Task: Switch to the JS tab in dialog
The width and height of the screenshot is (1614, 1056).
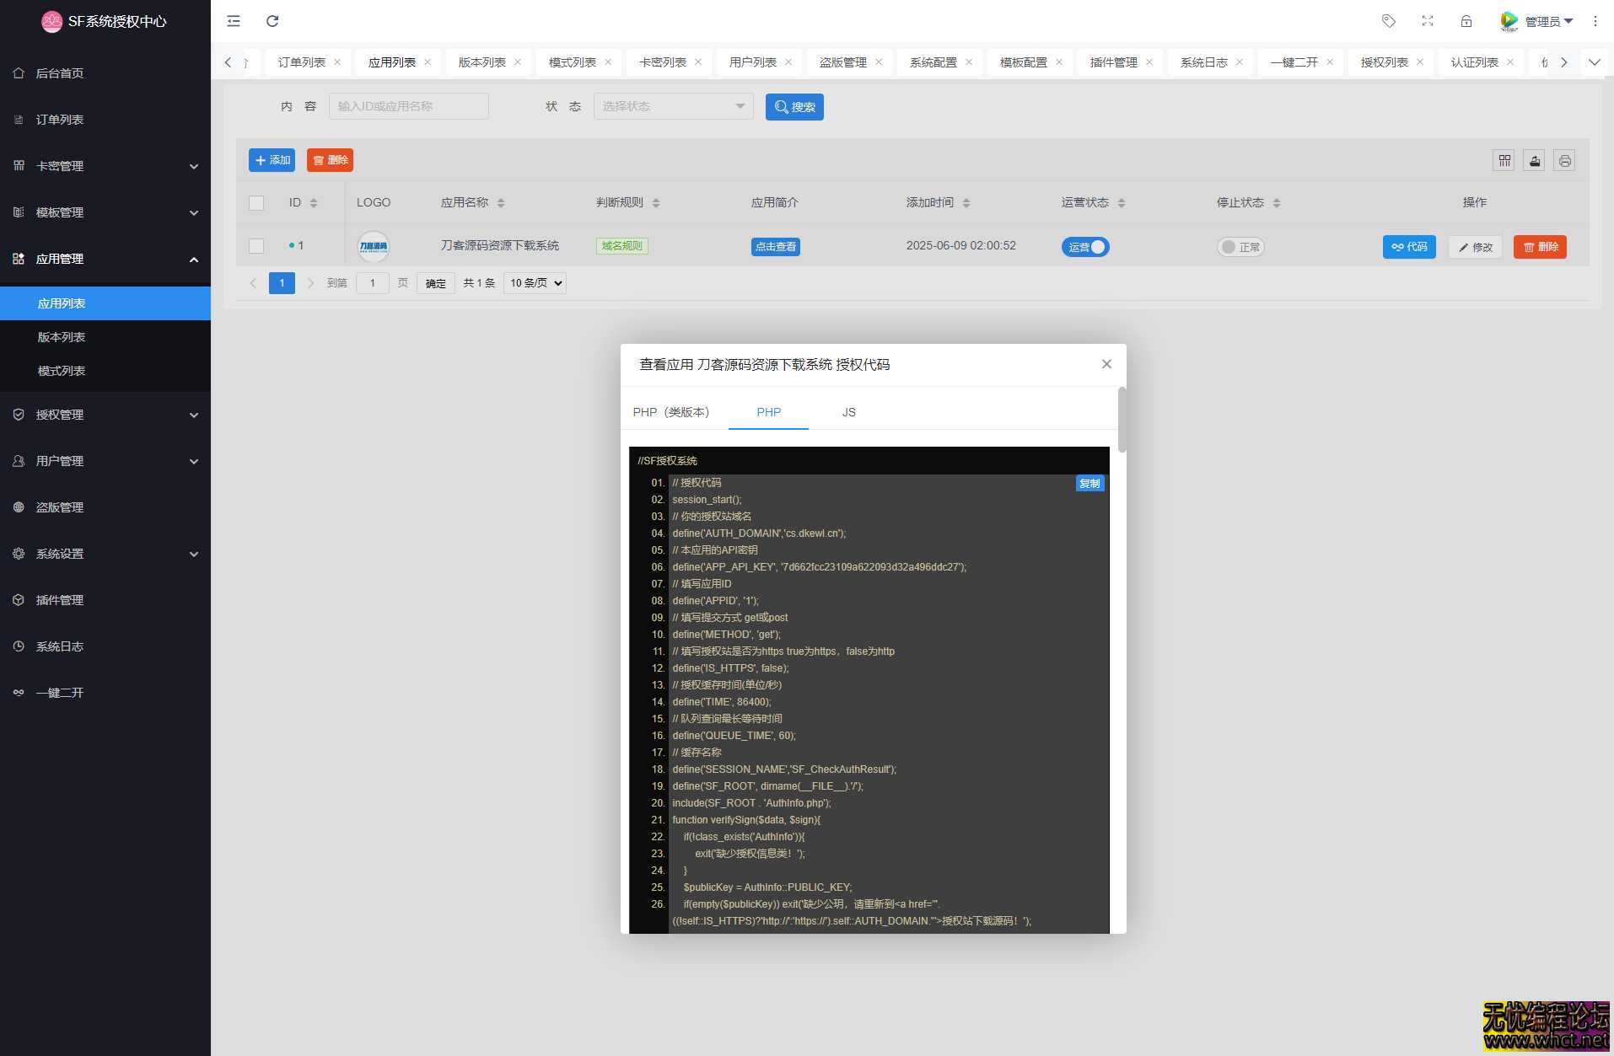Action: 848,412
